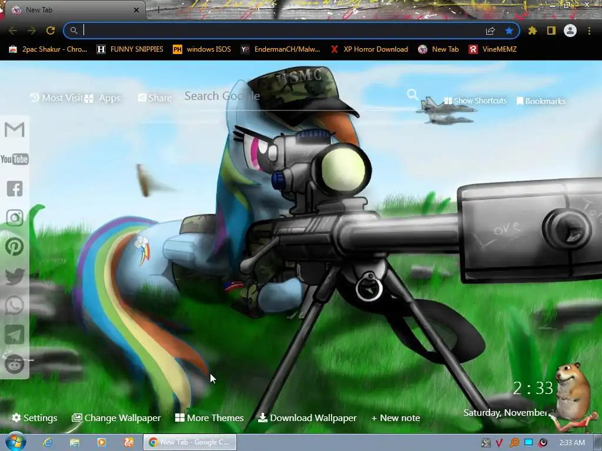Open Bookmarks on the new tab page
Screen dimensions: 602x451
541,101
